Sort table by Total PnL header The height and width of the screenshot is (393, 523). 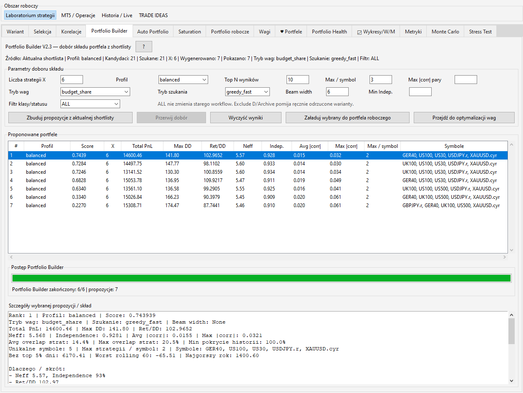pyautogui.click(x=142, y=146)
